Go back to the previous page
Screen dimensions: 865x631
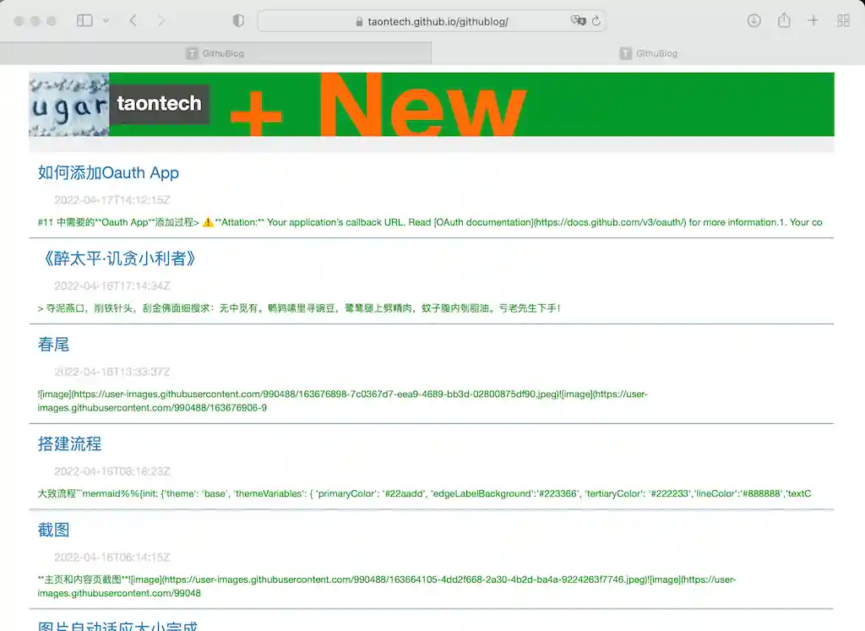(x=133, y=21)
